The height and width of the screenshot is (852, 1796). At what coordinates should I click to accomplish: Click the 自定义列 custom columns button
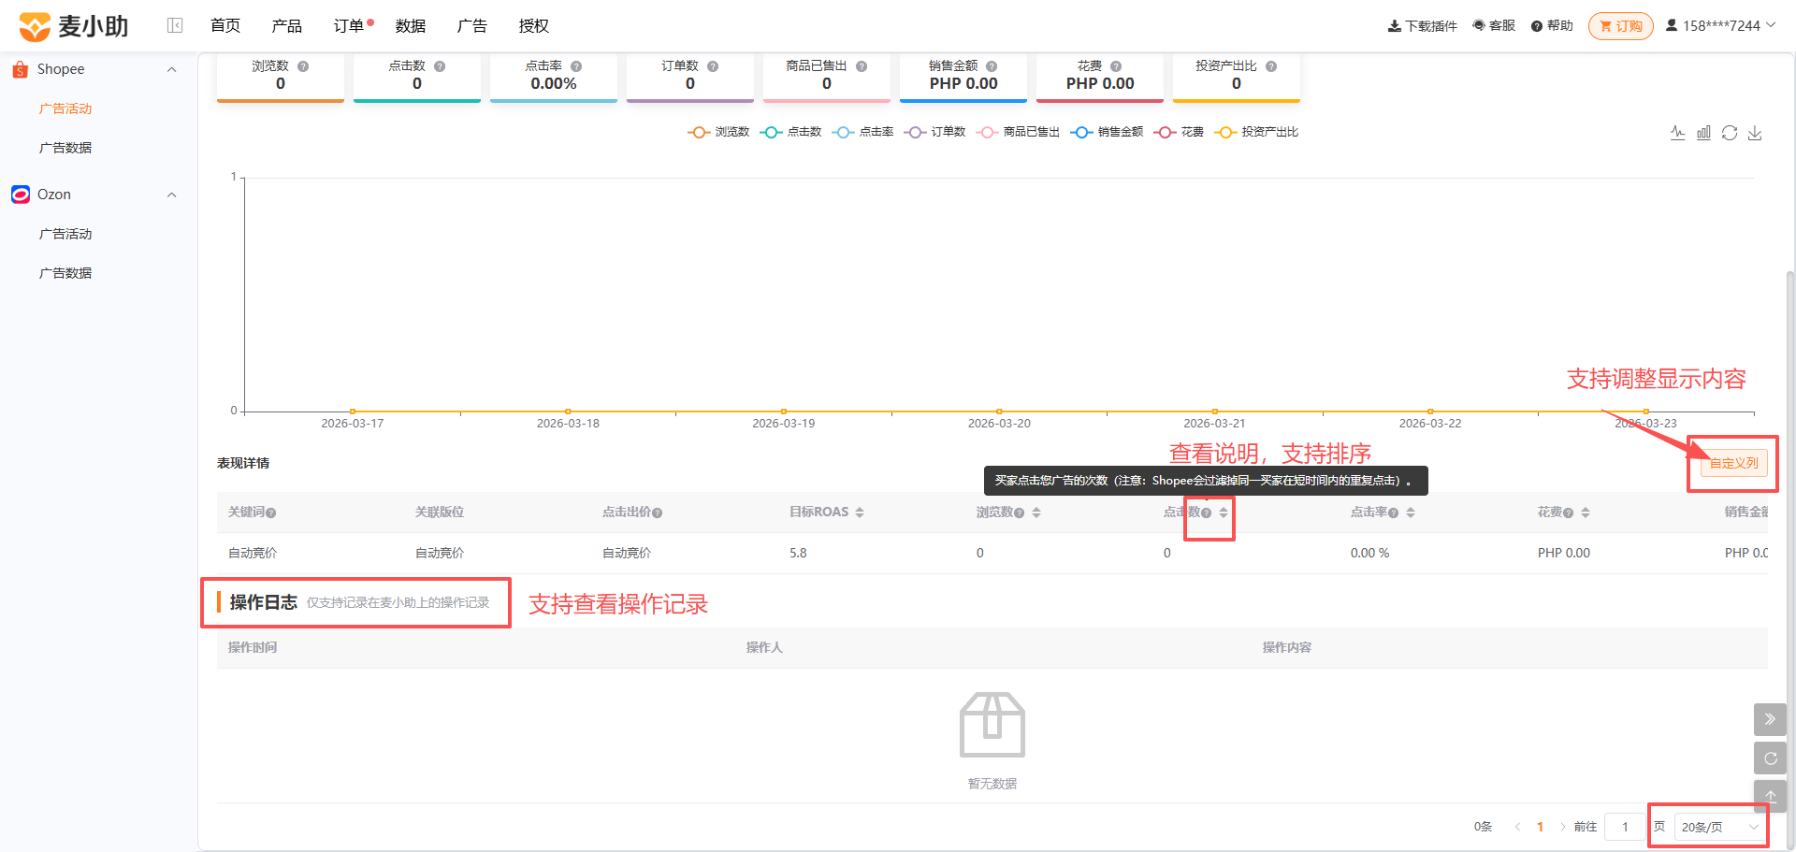click(1734, 463)
